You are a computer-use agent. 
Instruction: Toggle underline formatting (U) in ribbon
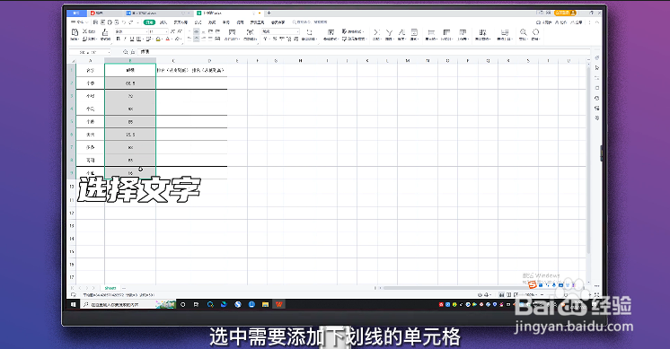click(132, 39)
